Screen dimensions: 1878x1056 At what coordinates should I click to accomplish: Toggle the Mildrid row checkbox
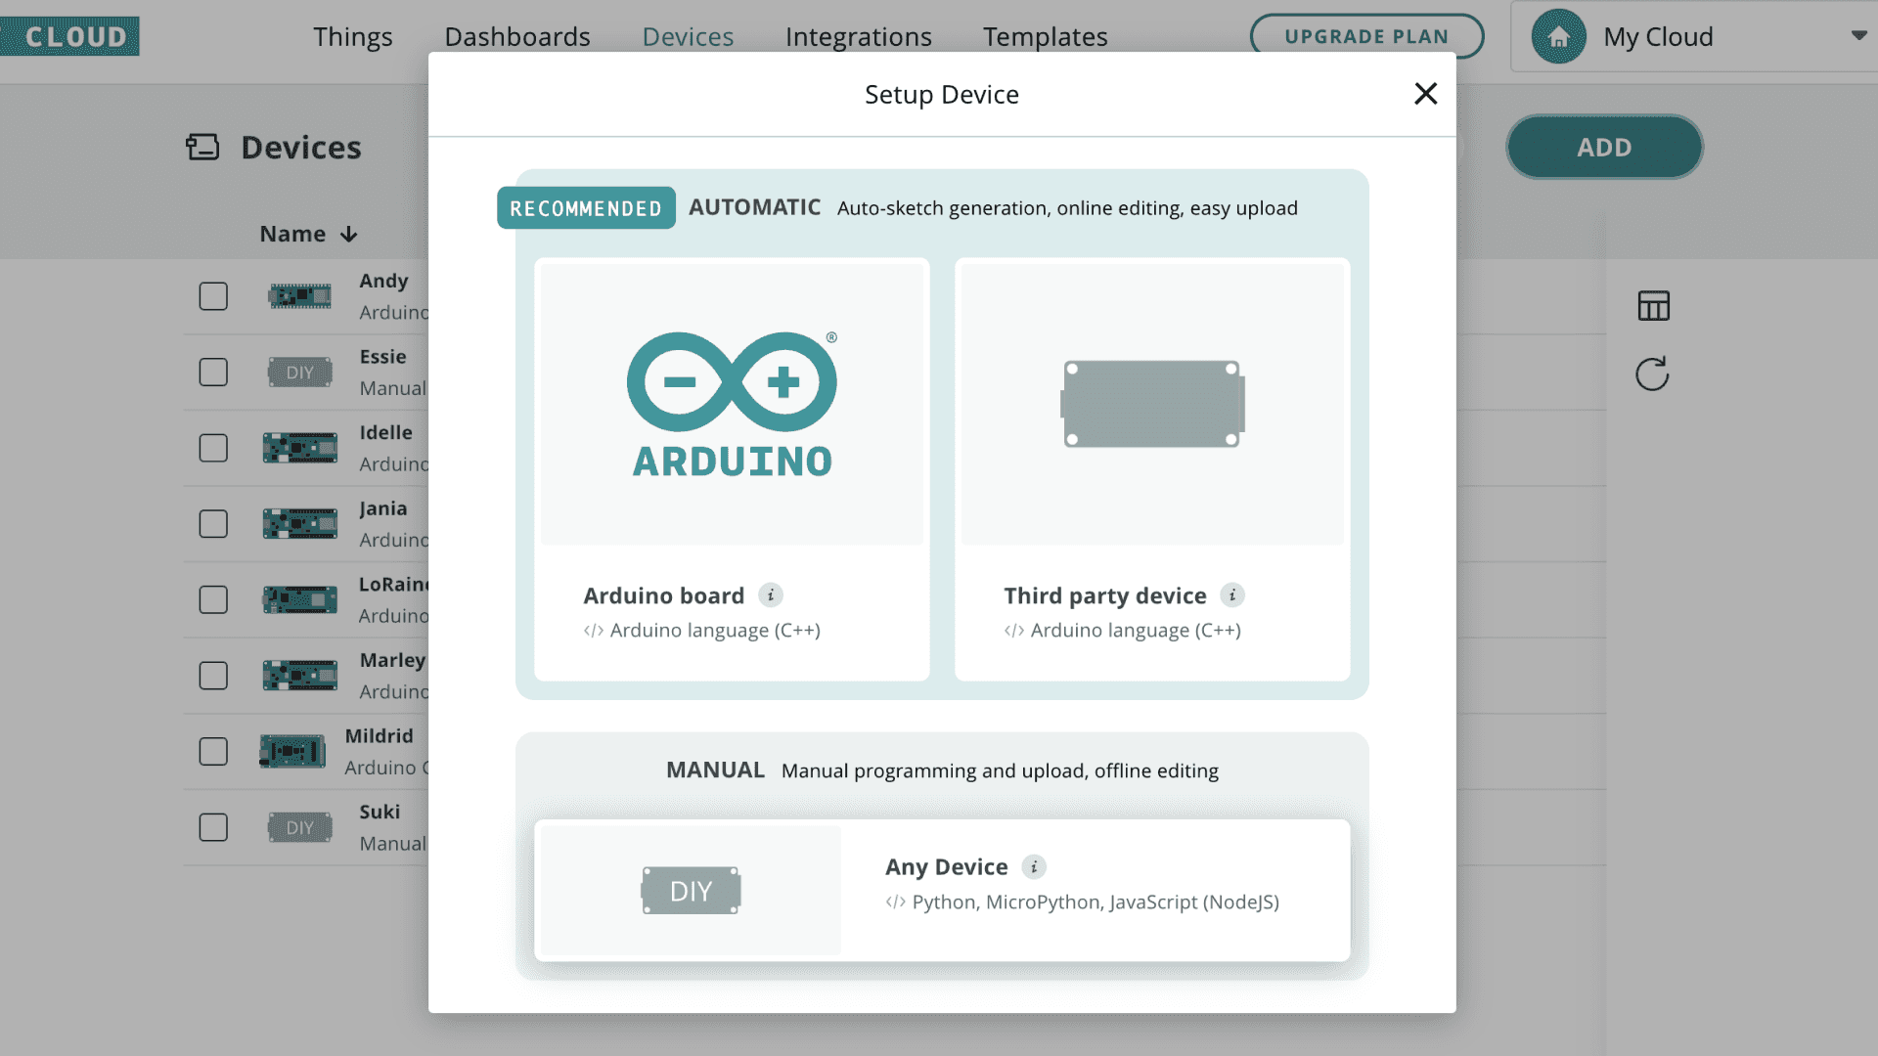[x=213, y=751]
